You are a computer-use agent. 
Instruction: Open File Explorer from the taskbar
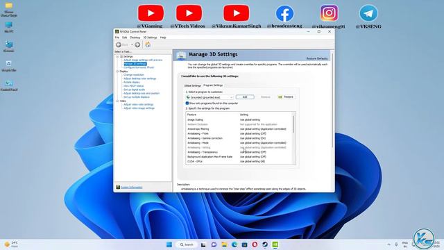[224, 244]
